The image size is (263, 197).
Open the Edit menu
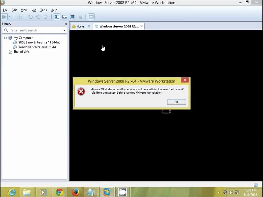[14, 10]
